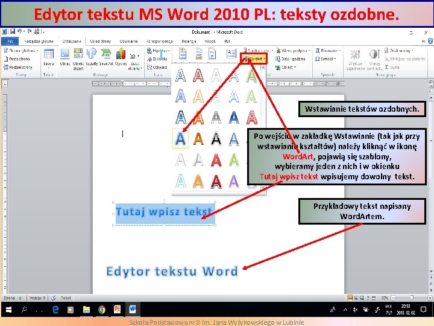This screenshot has width=434, height=326.
Task: Click the Obraz picture insert icon
Action: (x=64, y=58)
